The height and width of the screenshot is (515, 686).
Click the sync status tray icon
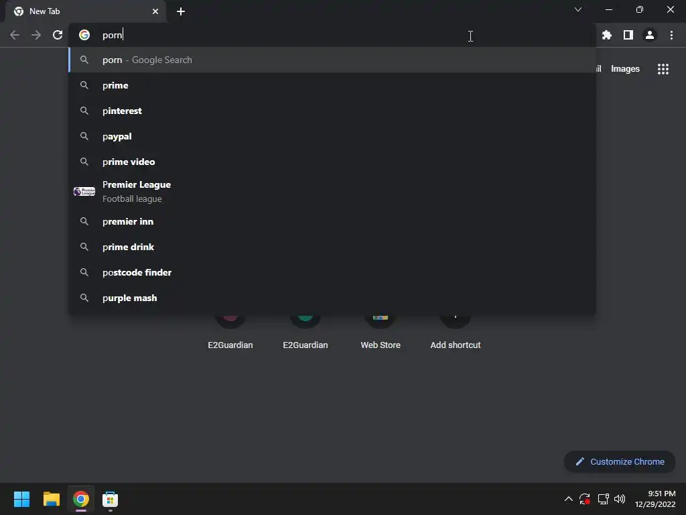coord(584,499)
